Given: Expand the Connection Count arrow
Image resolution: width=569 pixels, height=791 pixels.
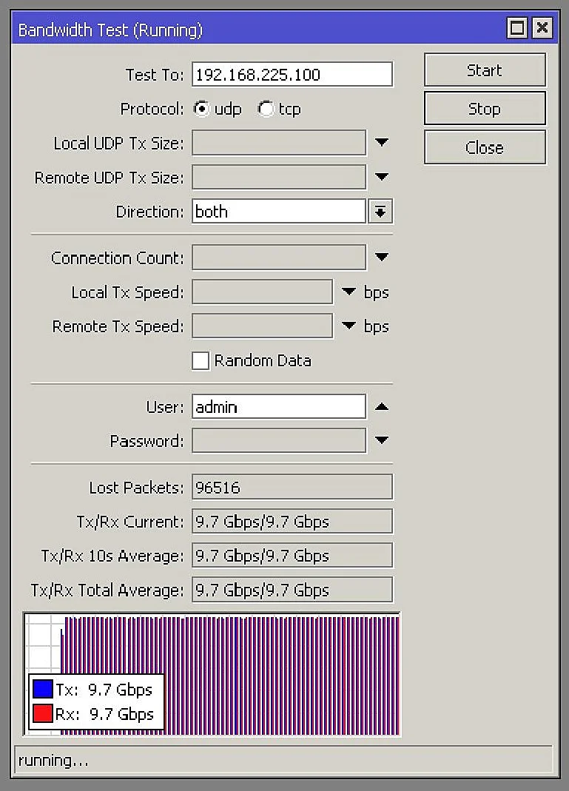Looking at the screenshot, I should (382, 258).
